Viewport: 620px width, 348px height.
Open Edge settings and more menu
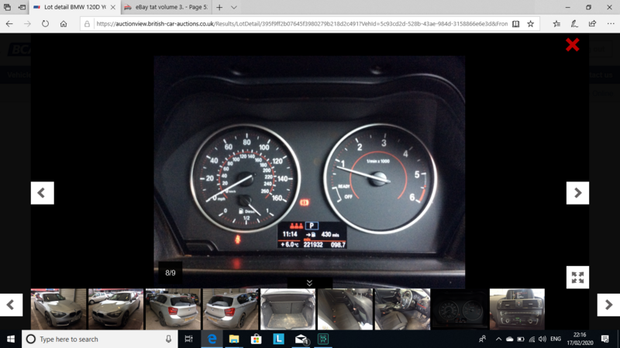tap(611, 24)
